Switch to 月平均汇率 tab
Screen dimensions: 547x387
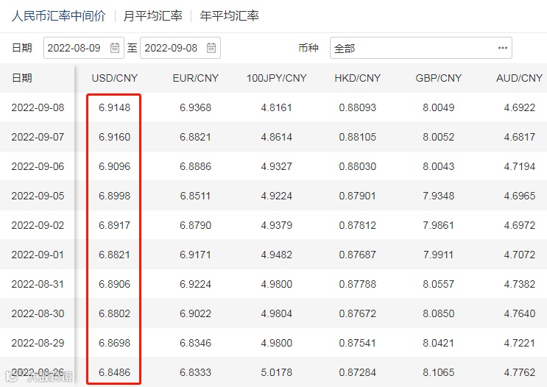point(153,15)
